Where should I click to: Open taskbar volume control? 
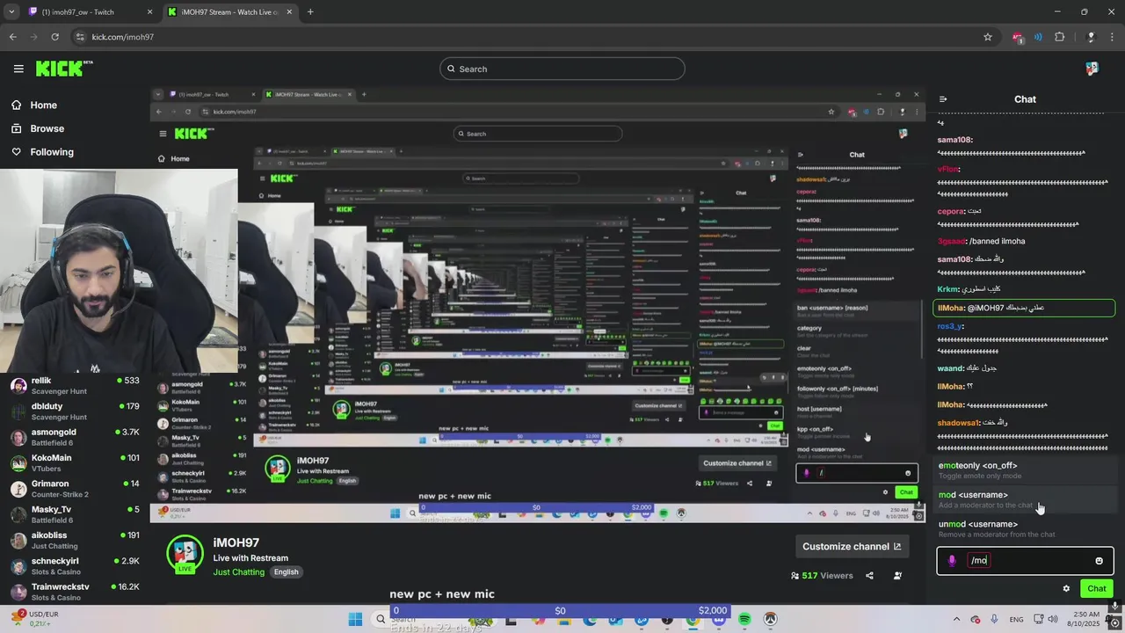[1055, 619]
